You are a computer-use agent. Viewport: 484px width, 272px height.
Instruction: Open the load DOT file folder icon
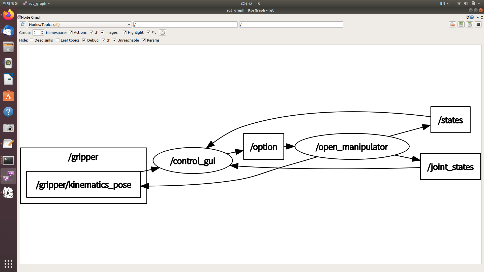[452, 24]
